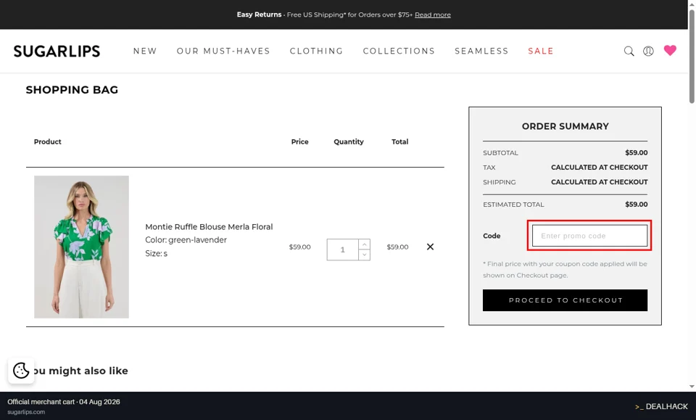Click the TAX calculated at checkout value
This screenshot has width=696, height=420.
coord(600,168)
